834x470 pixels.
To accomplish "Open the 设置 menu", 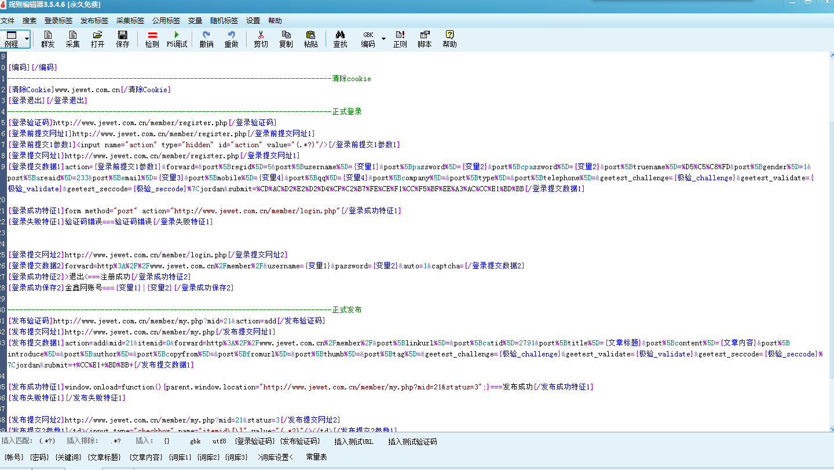I will [253, 20].
